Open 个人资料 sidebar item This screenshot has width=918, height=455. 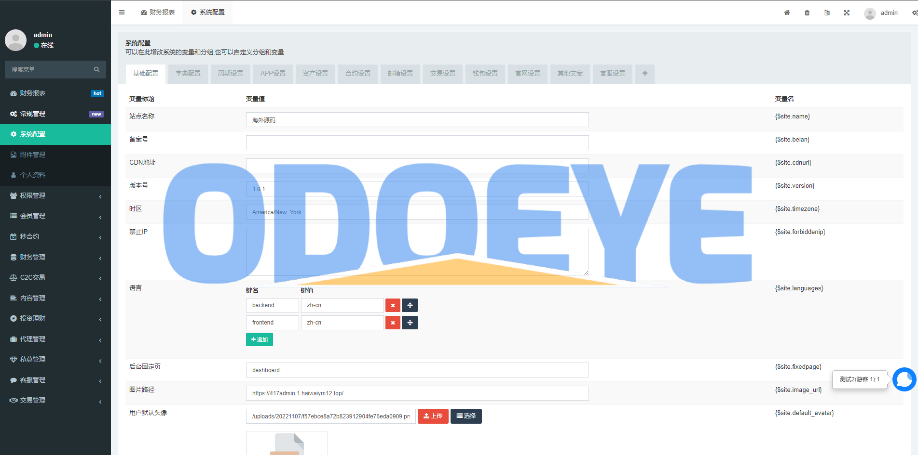(55, 175)
